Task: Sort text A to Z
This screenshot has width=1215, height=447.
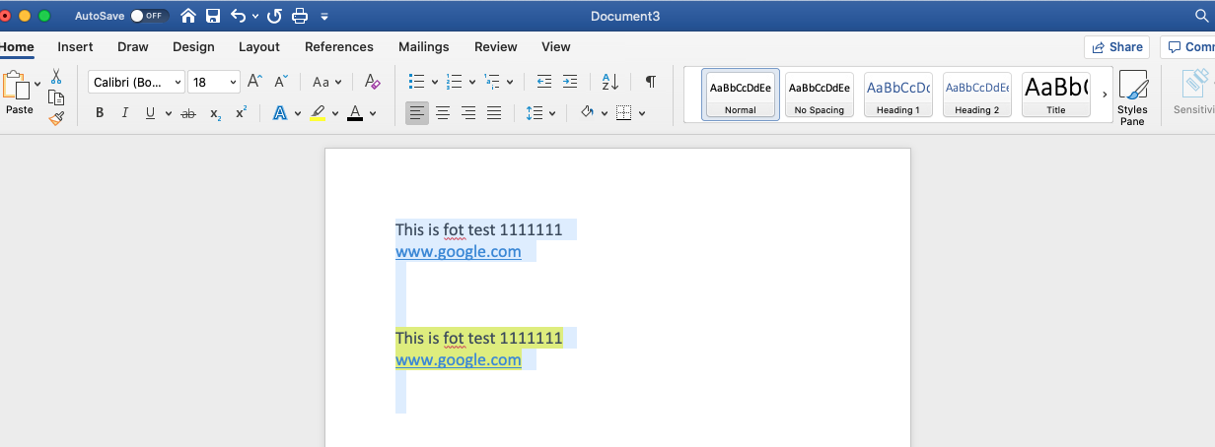Action: click(x=609, y=82)
